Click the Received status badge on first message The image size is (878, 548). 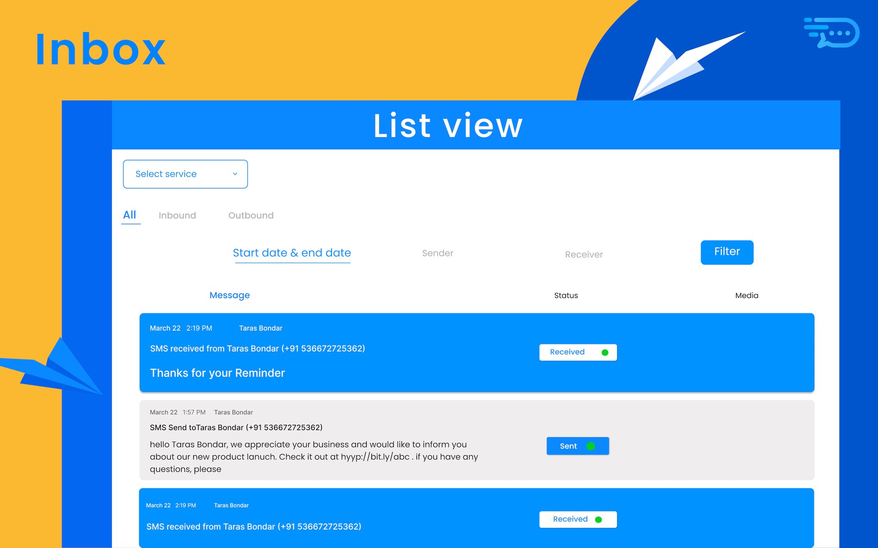point(578,352)
